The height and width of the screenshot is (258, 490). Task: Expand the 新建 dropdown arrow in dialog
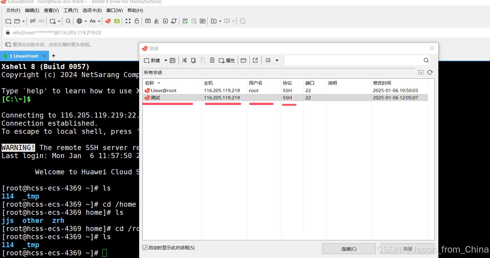point(165,60)
